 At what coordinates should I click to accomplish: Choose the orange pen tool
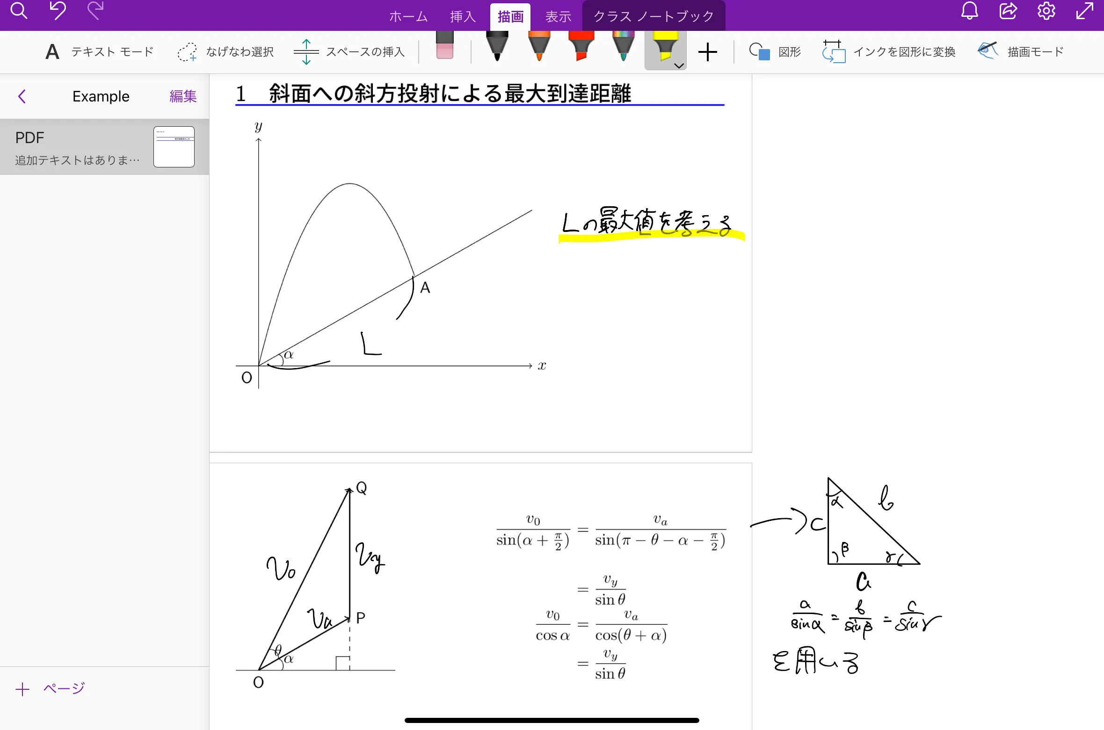click(x=539, y=47)
